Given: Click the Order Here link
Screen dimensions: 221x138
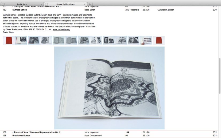Looking at the screenshot, I should [x=8, y=32].
